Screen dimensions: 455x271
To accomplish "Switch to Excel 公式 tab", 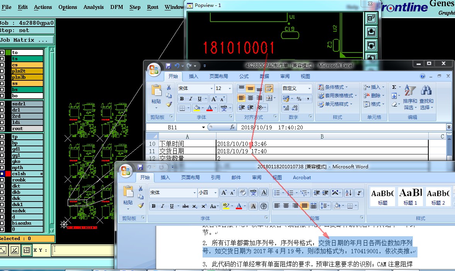I will pos(244,76).
